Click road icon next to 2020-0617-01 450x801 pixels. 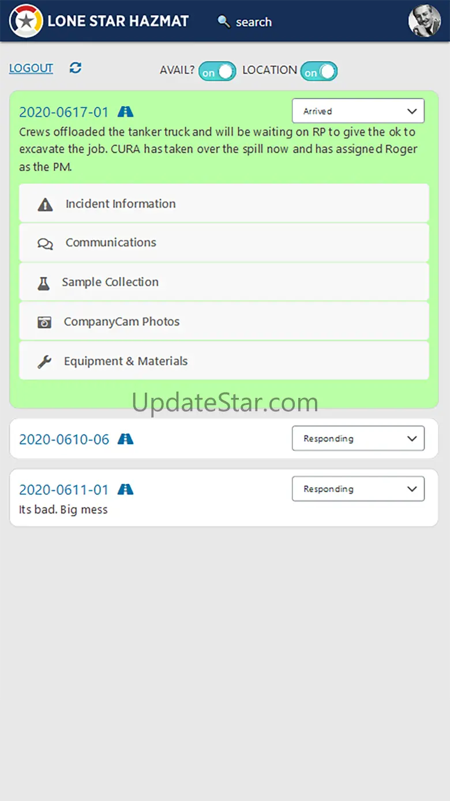click(125, 111)
